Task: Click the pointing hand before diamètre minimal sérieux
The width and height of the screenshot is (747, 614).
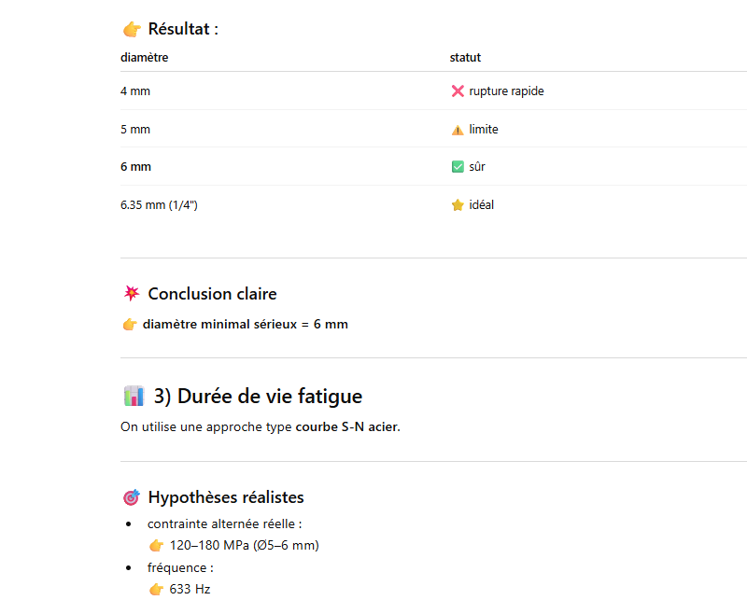Action: point(130,325)
